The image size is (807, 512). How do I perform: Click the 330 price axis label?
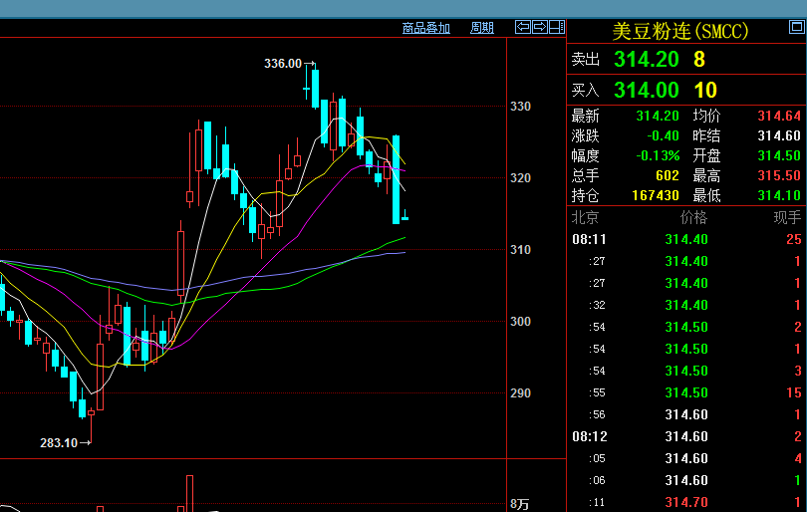[520, 107]
